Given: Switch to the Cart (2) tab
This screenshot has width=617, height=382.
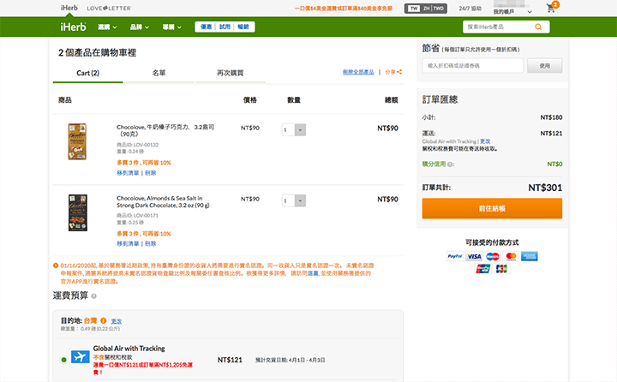Looking at the screenshot, I should (x=87, y=73).
